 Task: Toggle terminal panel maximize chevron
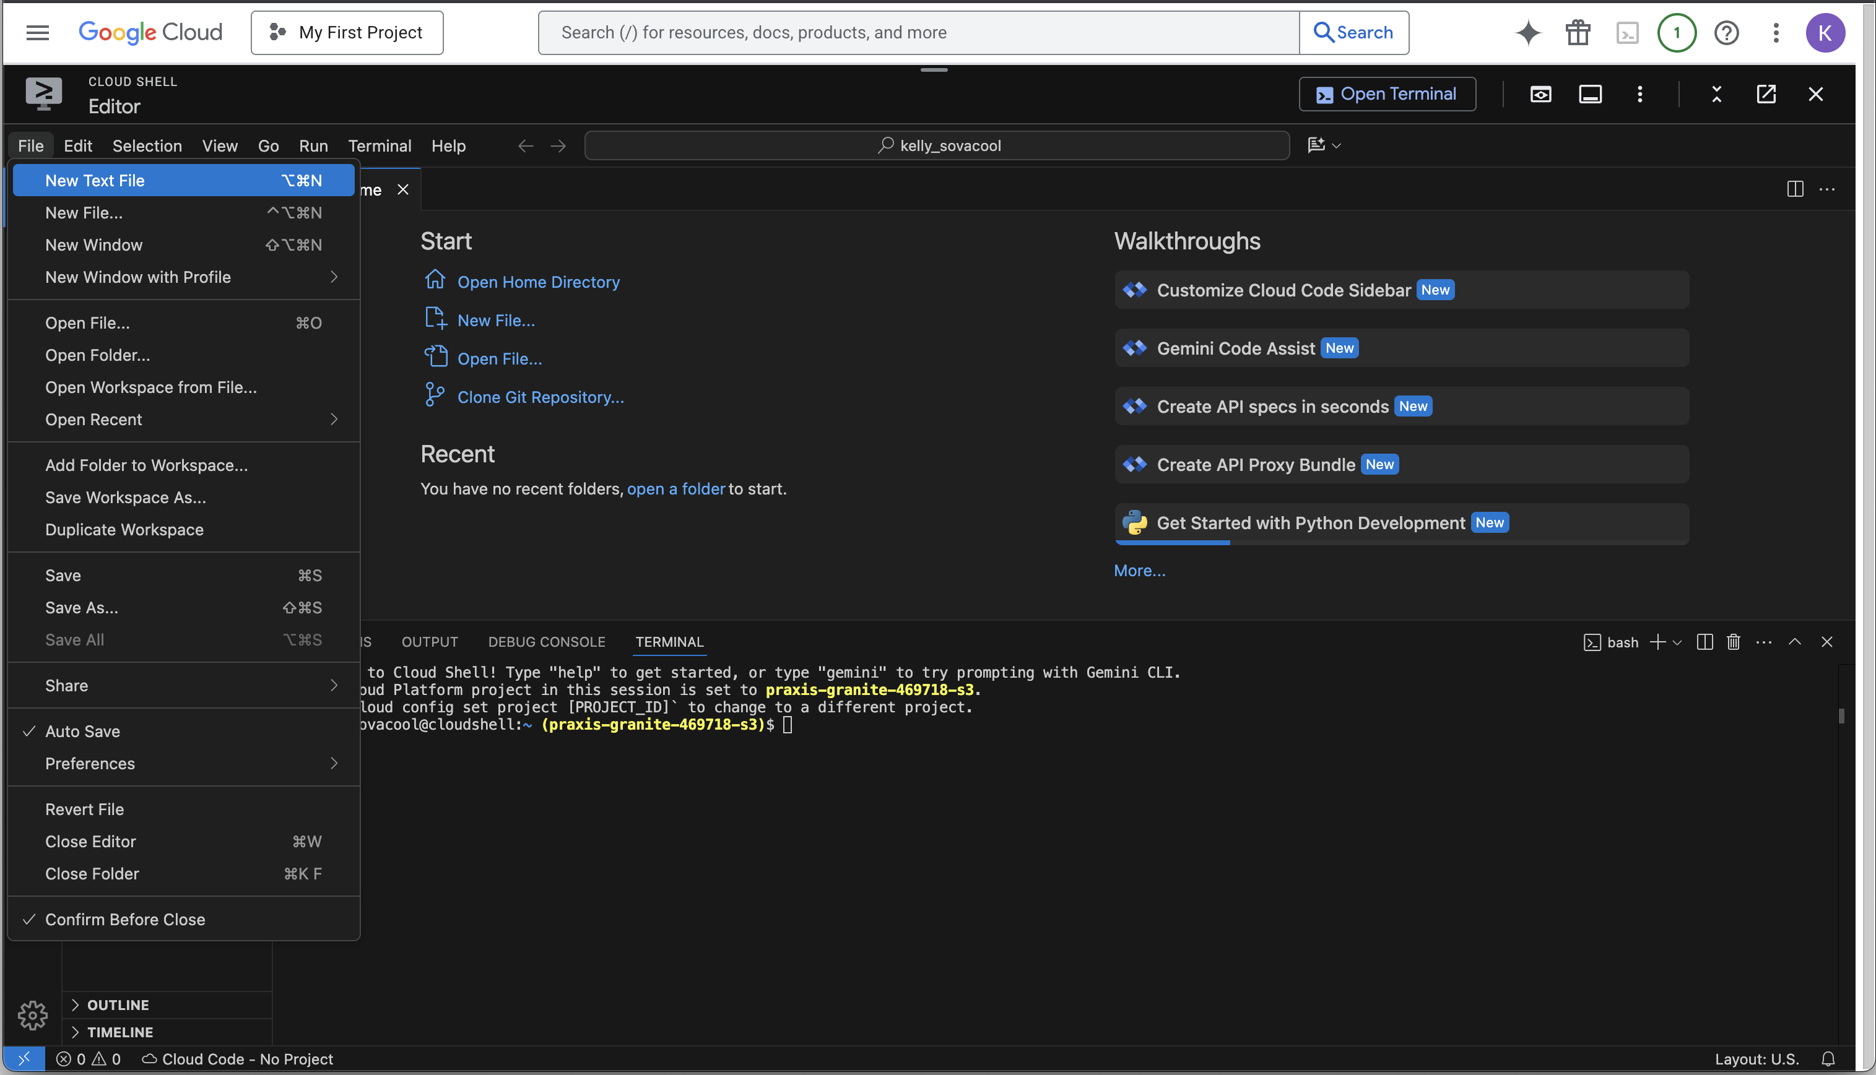1795,642
